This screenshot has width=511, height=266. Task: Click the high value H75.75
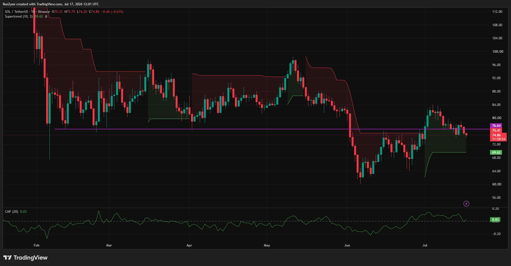point(70,12)
